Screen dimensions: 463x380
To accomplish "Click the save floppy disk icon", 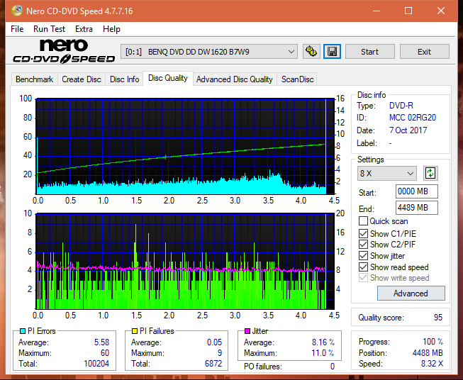I will click(333, 52).
